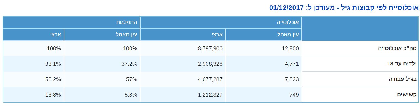Screen dimensions: 420x107
Task: Select the 'אוכלוסייה' group column header
Action: [x=221, y=22]
